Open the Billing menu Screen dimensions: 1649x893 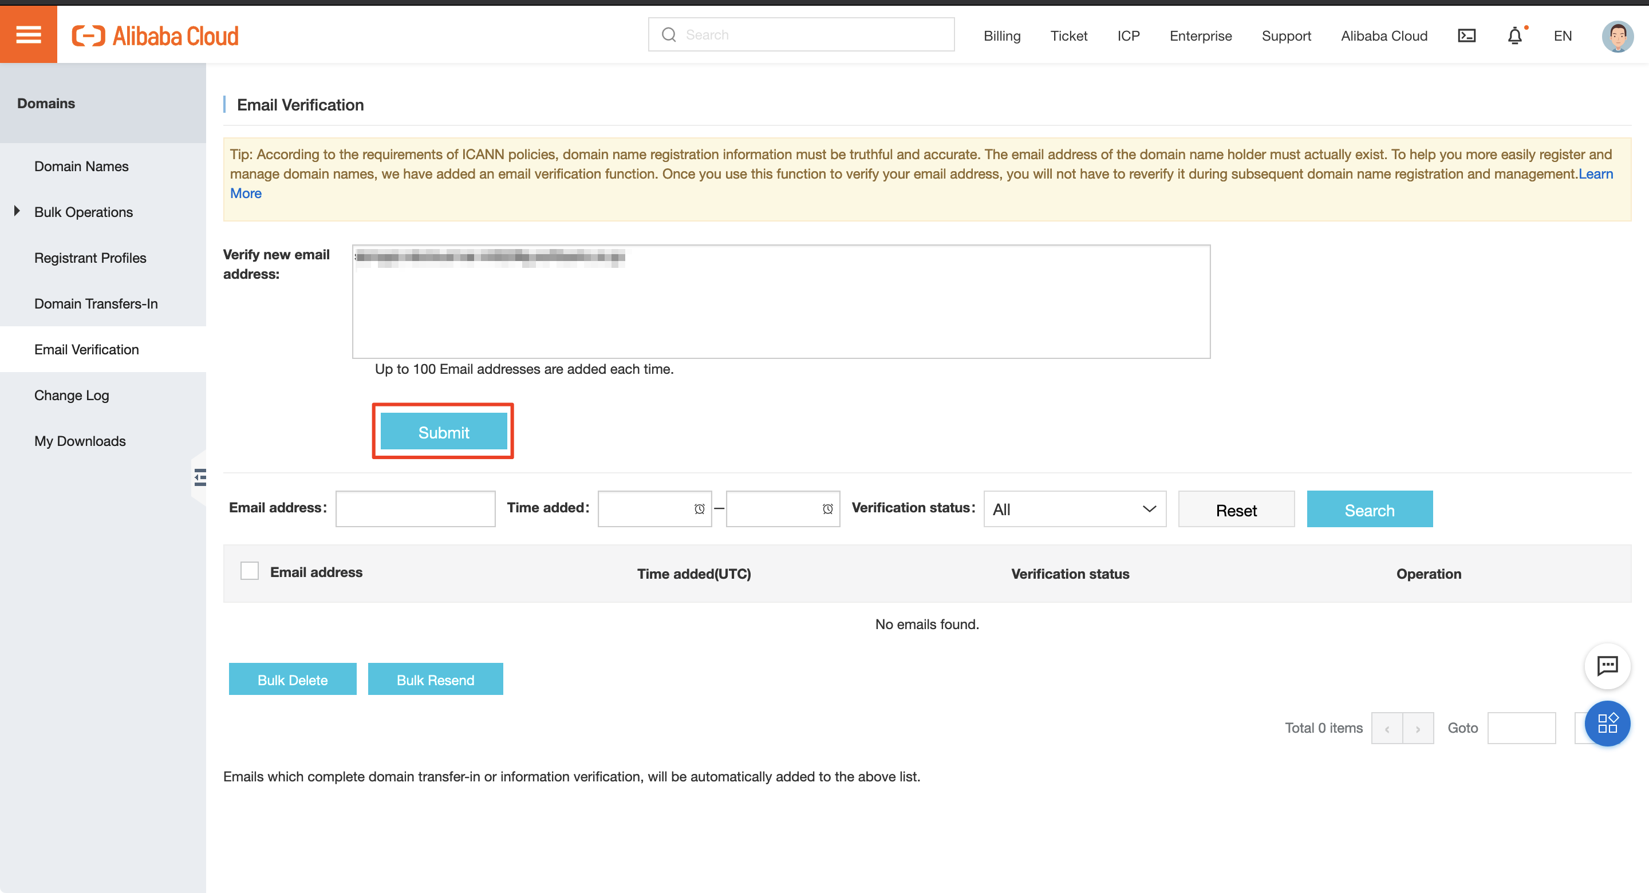[1002, 36]
